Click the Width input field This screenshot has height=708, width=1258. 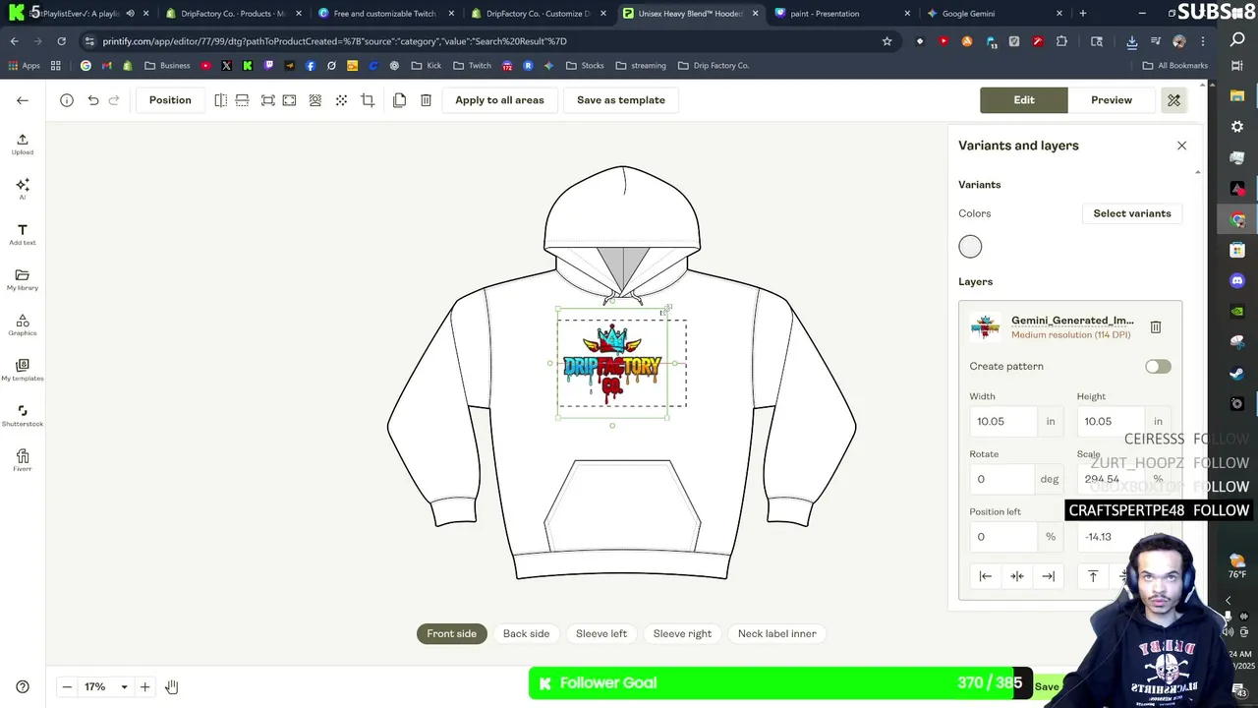(x=1002, y=421)
